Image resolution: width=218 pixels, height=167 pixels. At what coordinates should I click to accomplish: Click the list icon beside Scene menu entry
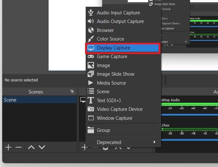pos(91,91)
